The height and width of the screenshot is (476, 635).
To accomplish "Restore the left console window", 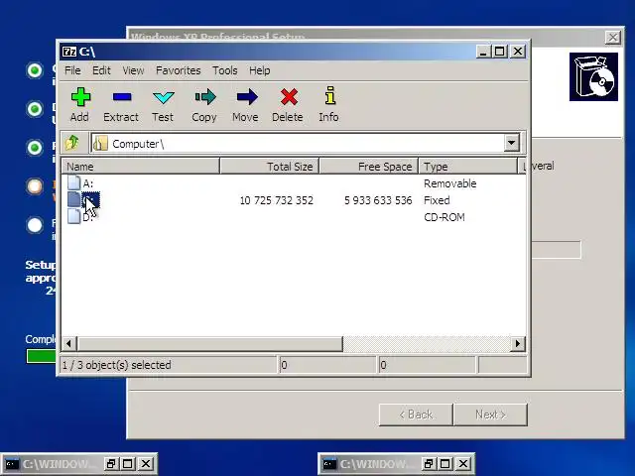I will pos(110,464).
